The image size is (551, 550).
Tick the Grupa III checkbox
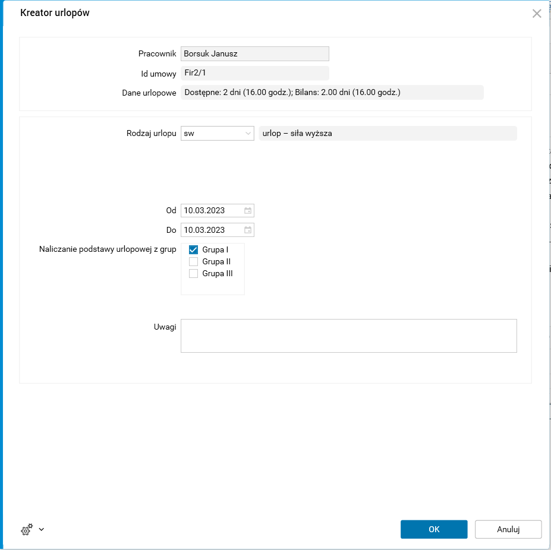193,274
